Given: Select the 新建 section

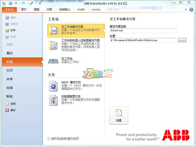Looking at the screenshot, I should [22, 62].
